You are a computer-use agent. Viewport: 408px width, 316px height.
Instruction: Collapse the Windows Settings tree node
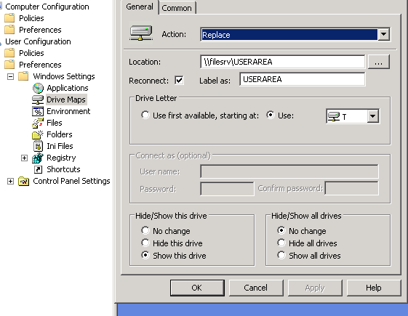tap(10, 76)
